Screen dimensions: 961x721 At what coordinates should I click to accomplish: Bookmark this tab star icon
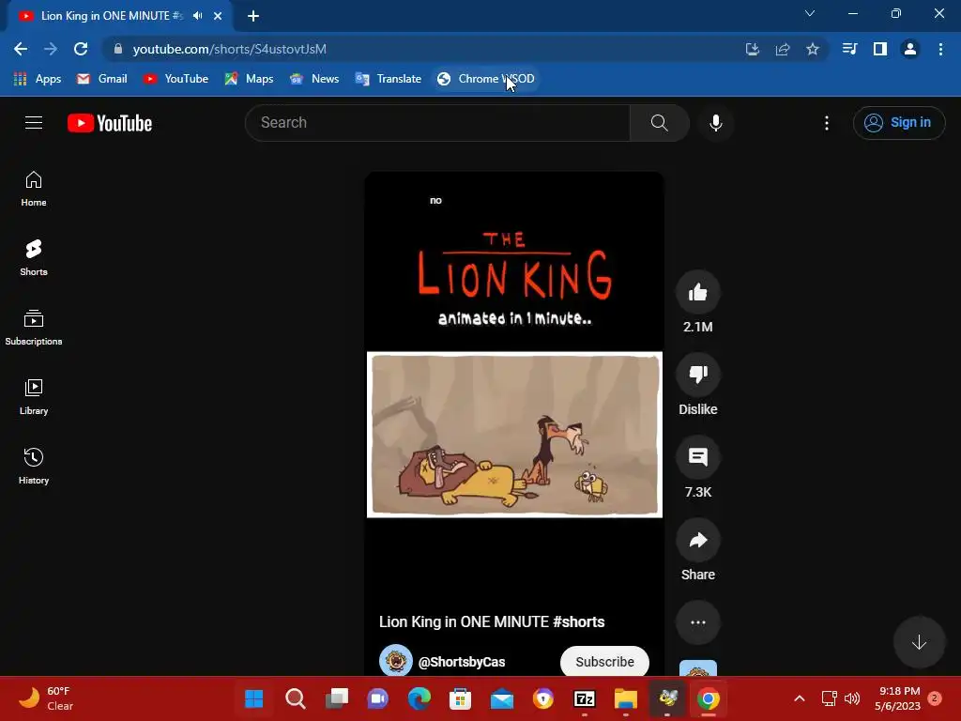(x=813, y=49)
